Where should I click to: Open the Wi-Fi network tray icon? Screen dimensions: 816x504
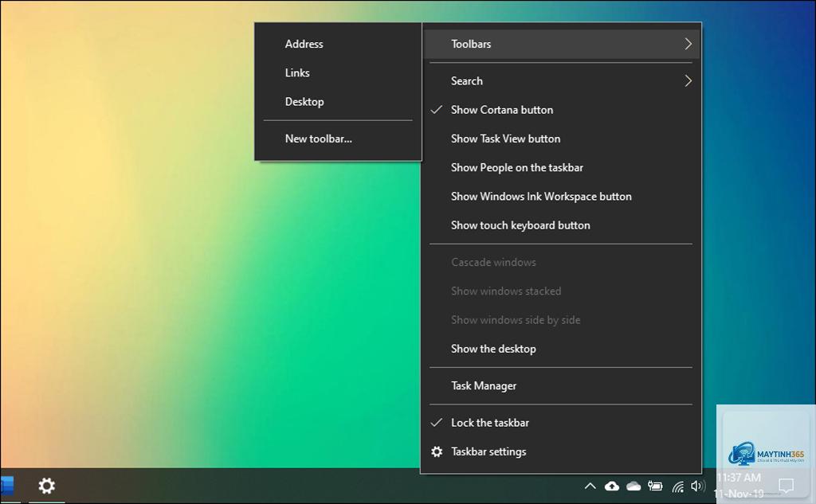pos(677,486)
